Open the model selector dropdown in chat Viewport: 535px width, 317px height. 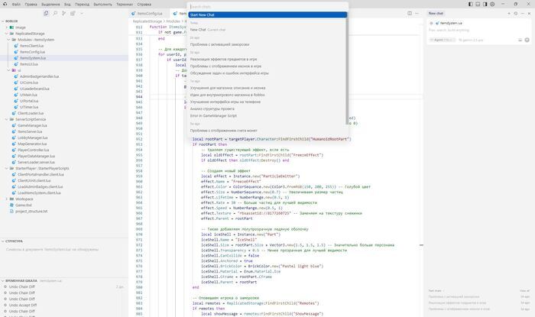[x=471, y=40]
